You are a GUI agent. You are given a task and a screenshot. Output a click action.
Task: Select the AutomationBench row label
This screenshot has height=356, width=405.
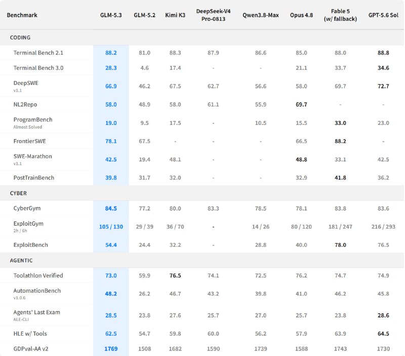(37, 291)
